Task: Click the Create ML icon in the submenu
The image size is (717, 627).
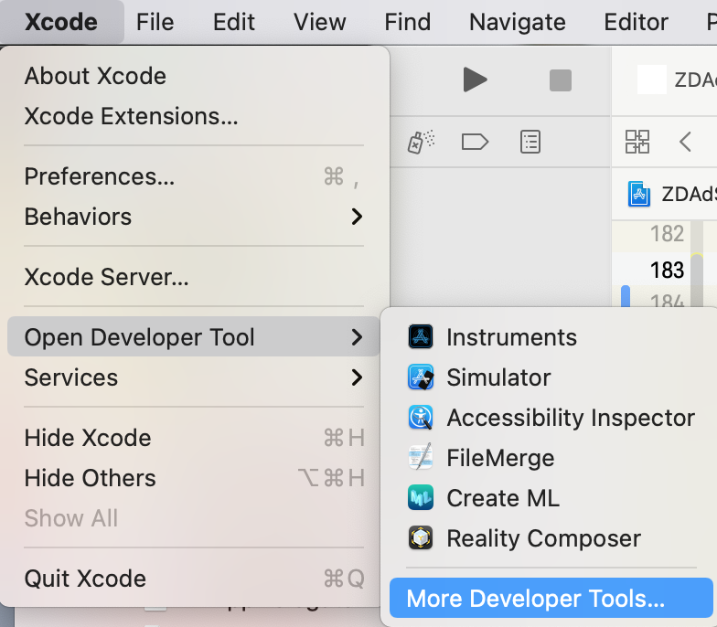Action: click(421, 497)
